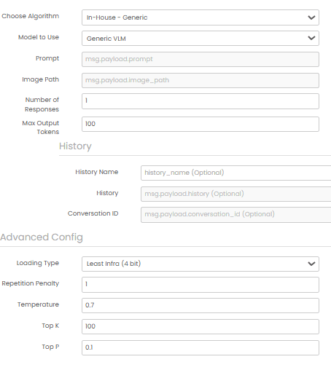Click the Max Output Tokens label
The height and width of the screenshot is (370, 331).
point(41,127)
